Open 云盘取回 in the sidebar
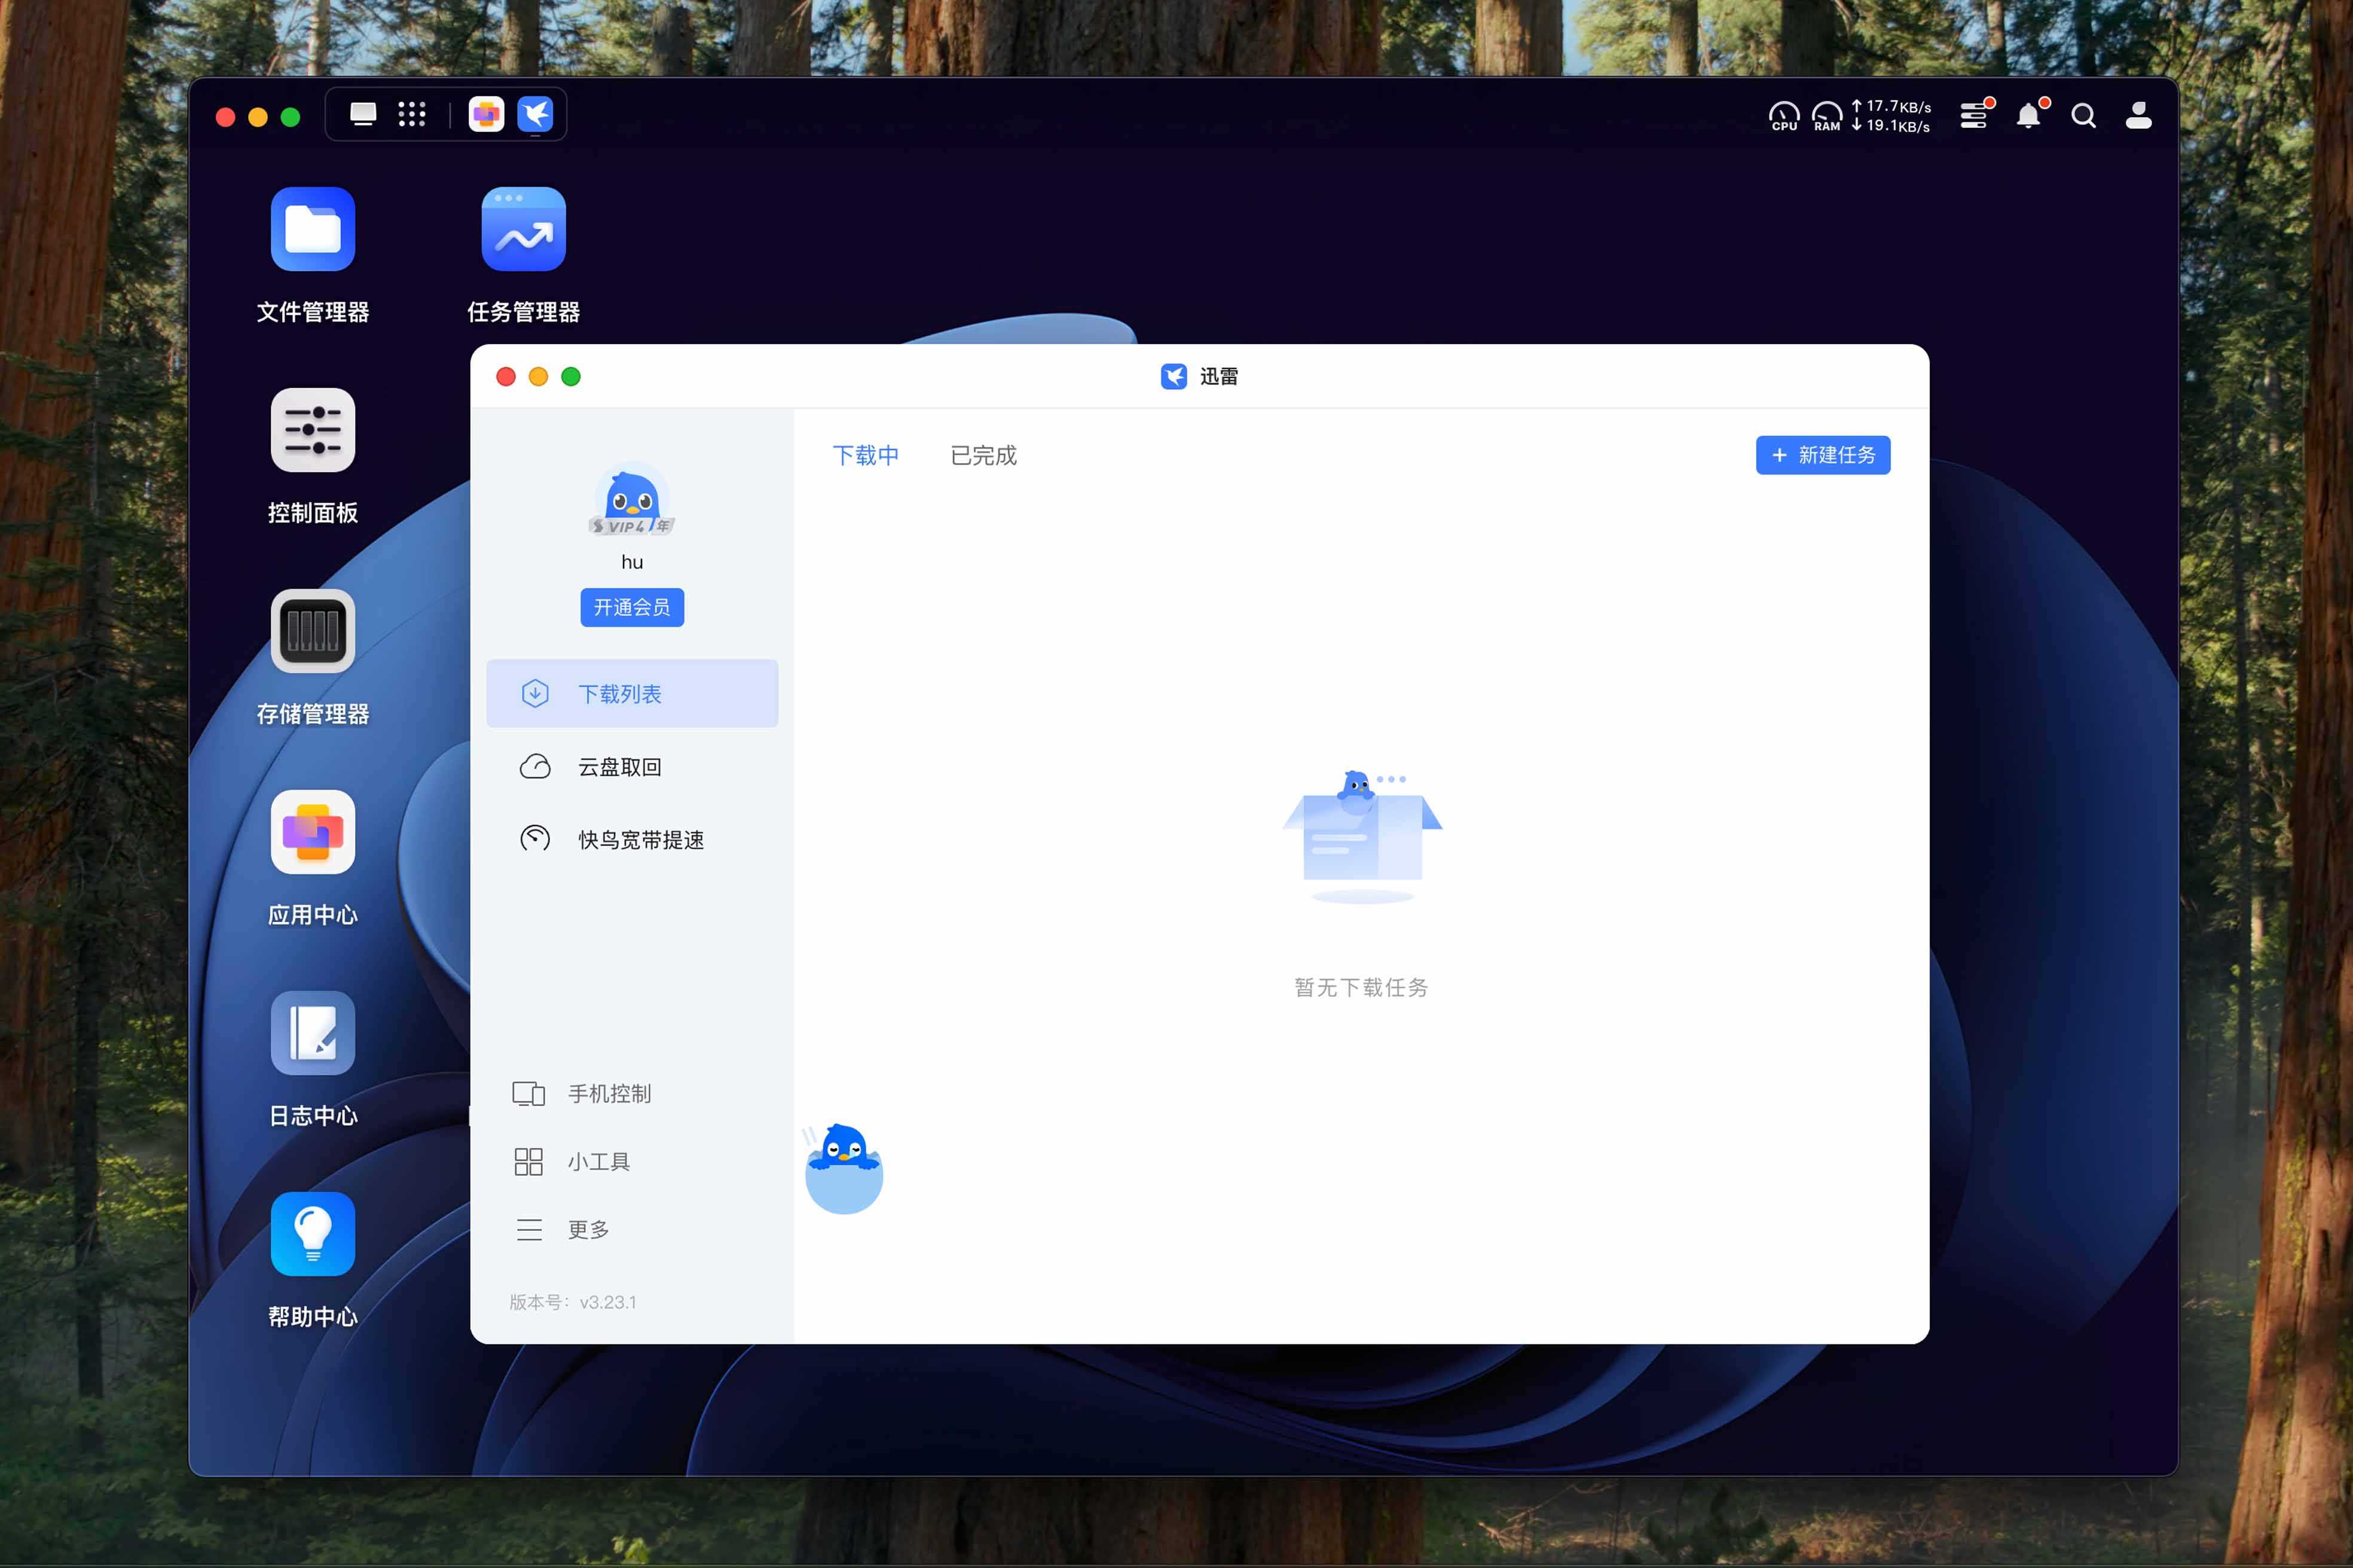This screenshot has height=1568, width=2353. pyautogui.click(x=619, y=767)
